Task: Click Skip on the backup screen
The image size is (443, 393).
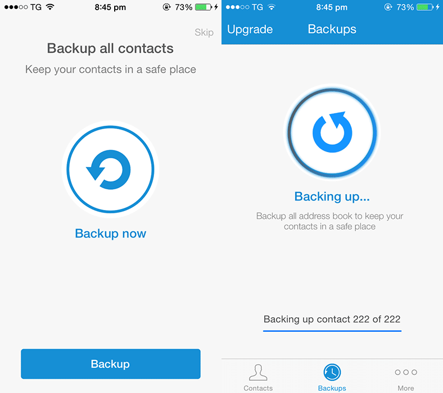Action: [204, 33]
